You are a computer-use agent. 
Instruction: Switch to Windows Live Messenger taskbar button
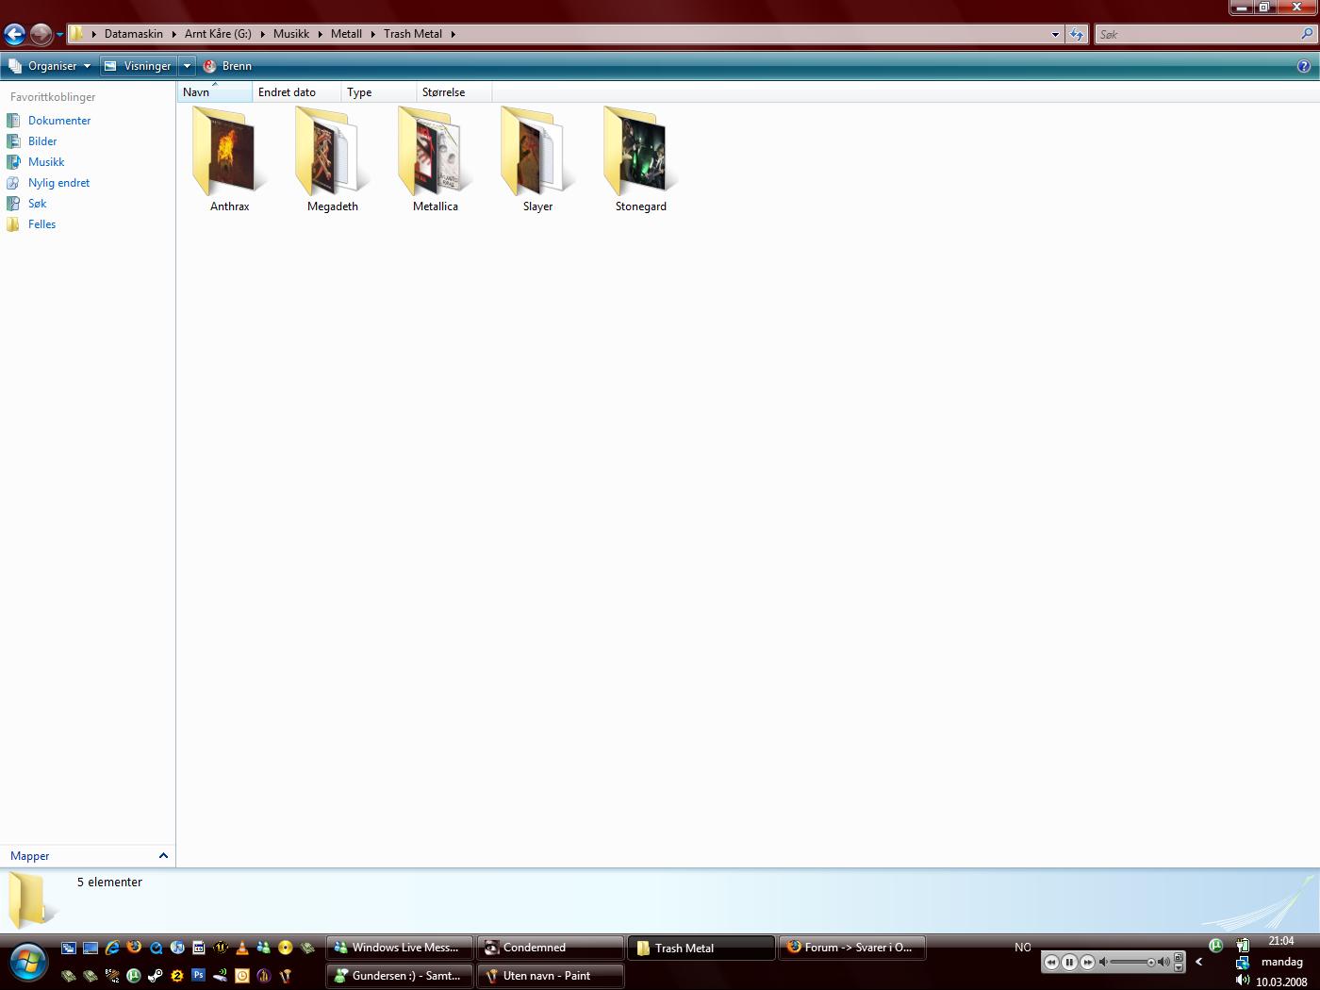[x=400, y=948]
